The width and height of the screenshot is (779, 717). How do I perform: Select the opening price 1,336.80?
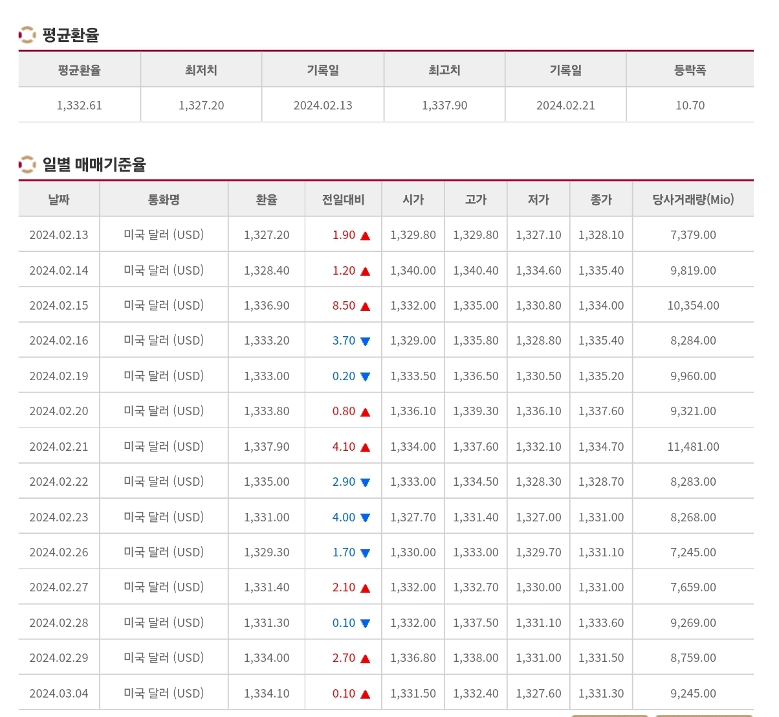[413, 658]
